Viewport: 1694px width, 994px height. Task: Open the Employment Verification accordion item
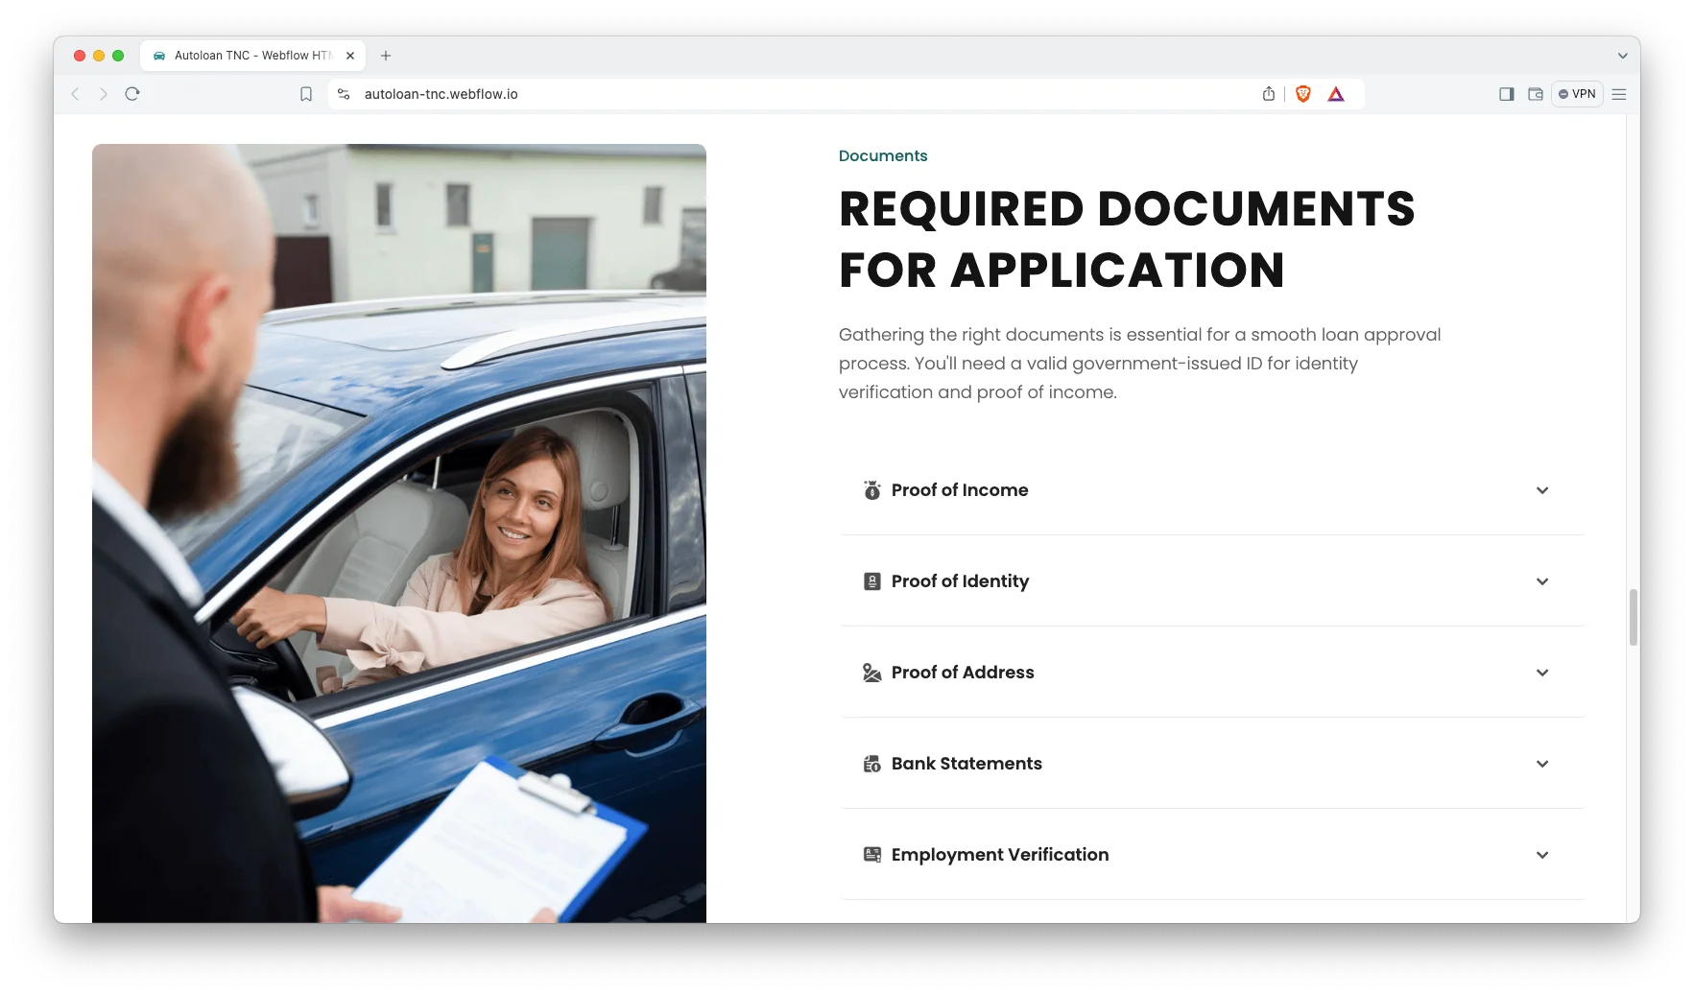pyautogui.click(x=999, y=855)
